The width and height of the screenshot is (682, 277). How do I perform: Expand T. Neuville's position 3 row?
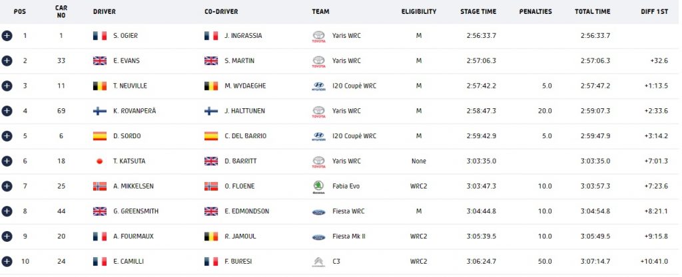click(7, 86)
